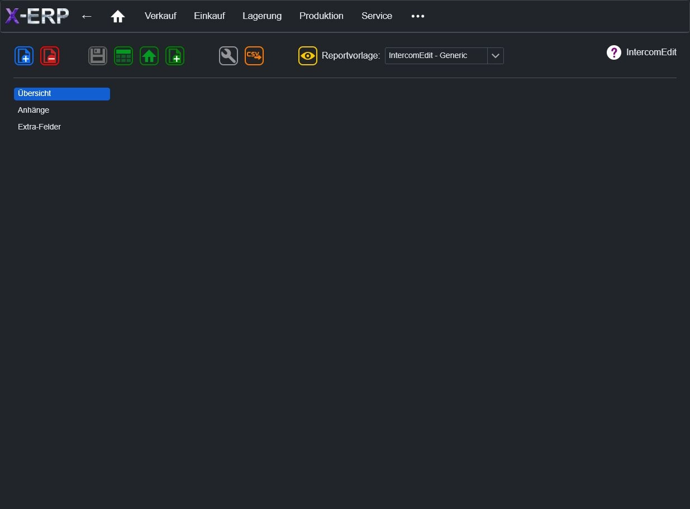The width and height of the screenshot is (690, 509).
Task: Switch to the Anhänge tab
Action: point(34,111)
